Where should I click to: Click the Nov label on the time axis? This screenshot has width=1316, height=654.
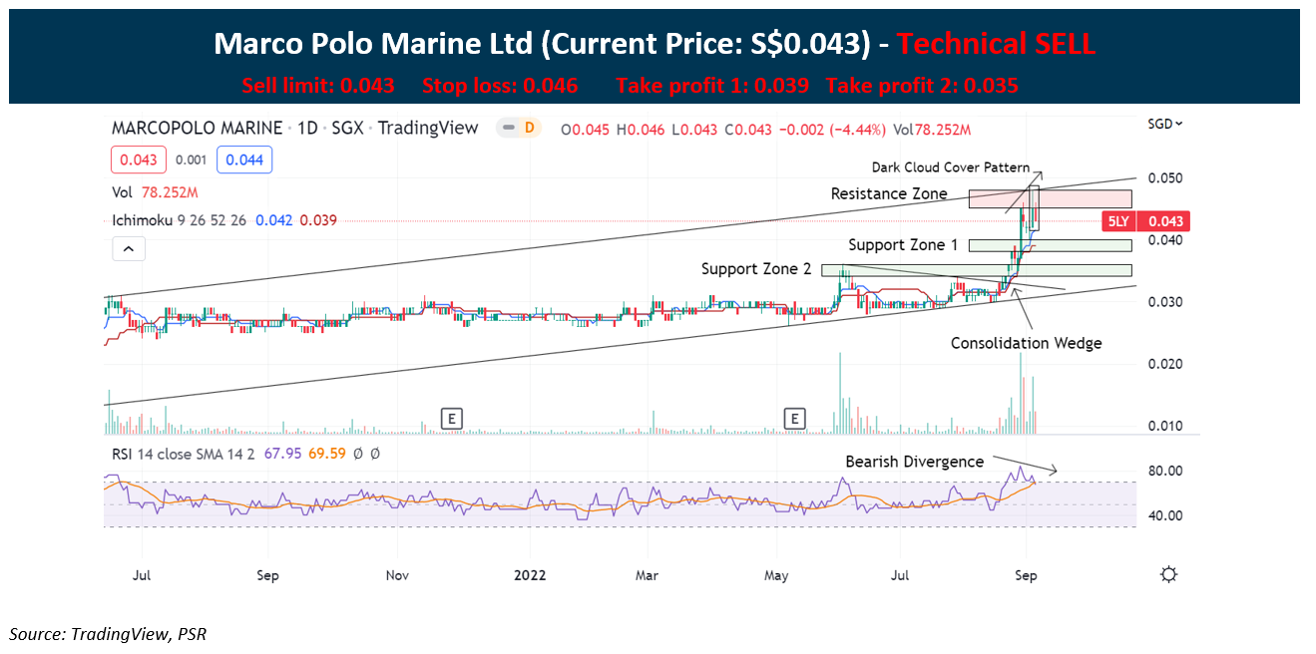397,575
